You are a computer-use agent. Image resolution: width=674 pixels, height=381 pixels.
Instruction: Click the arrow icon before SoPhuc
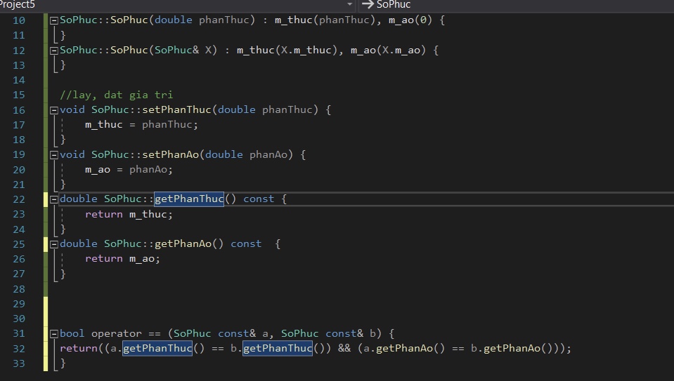coord(367,5)
